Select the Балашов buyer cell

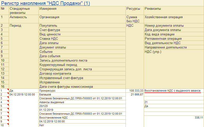[82, 94]
